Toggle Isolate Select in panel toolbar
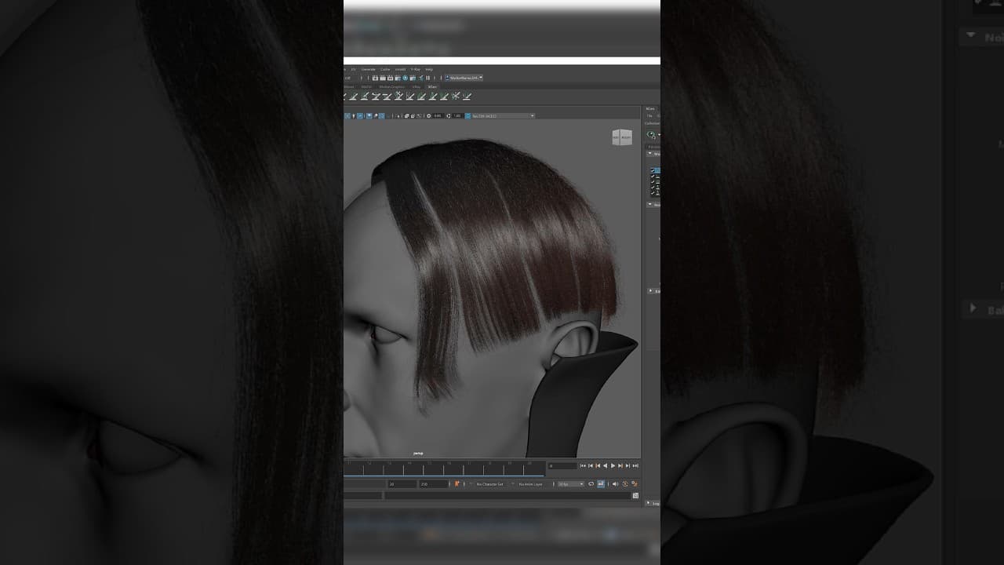The height and width of the screenshot is (565, 1004). pos(399,116)
